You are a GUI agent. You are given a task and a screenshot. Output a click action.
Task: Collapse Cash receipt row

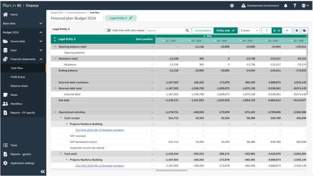pyautogui.click(x=61, y=118)
